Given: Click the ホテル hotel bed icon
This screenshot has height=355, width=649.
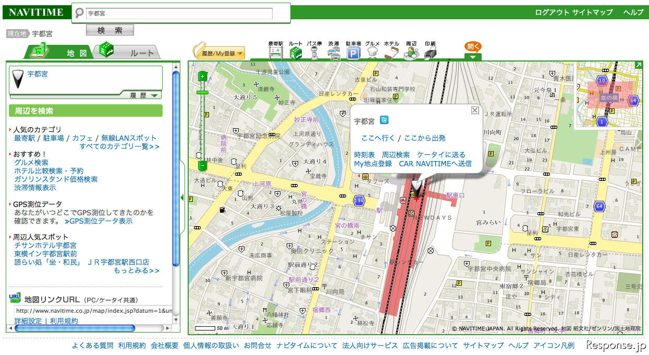Looking at the screenshot, I should click(391, 52).
